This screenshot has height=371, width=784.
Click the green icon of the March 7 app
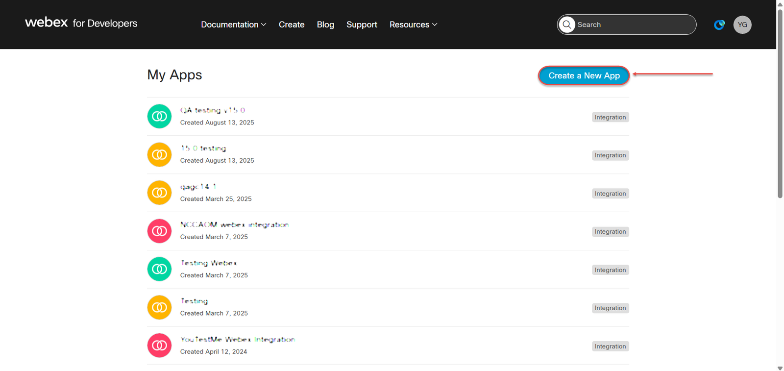coord(159,269)
